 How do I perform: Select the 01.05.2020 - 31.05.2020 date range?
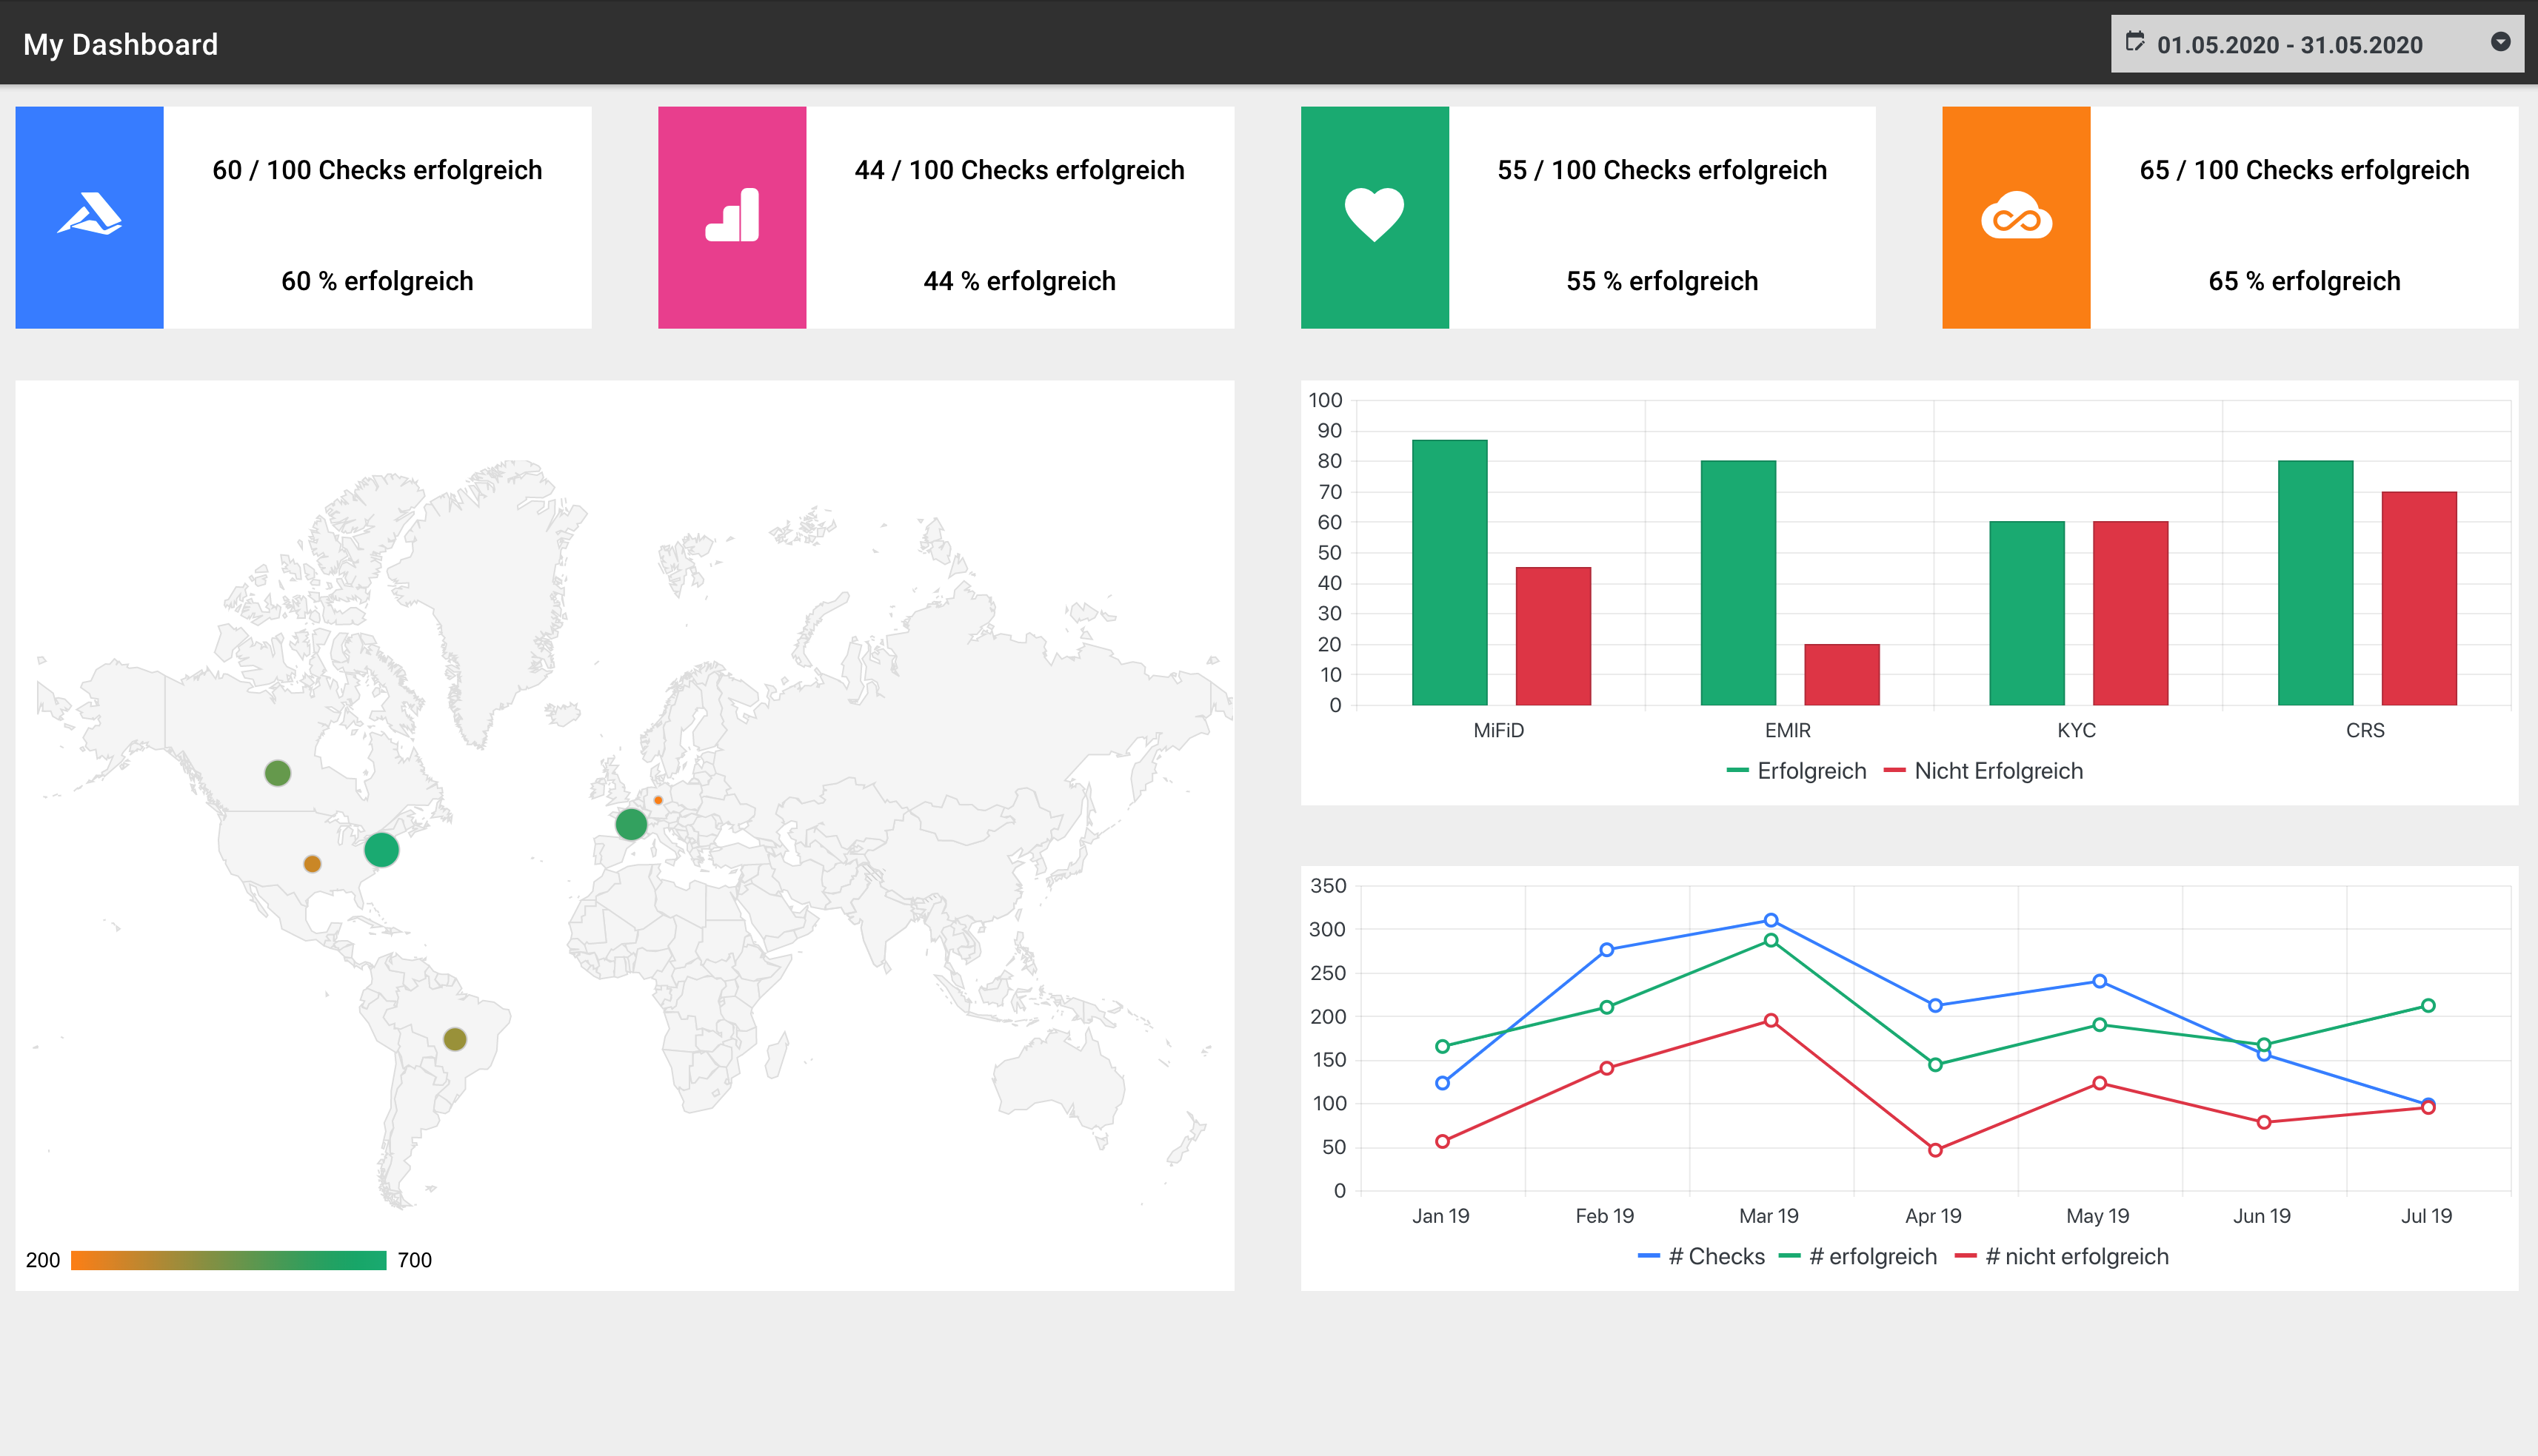point(2289,45)
